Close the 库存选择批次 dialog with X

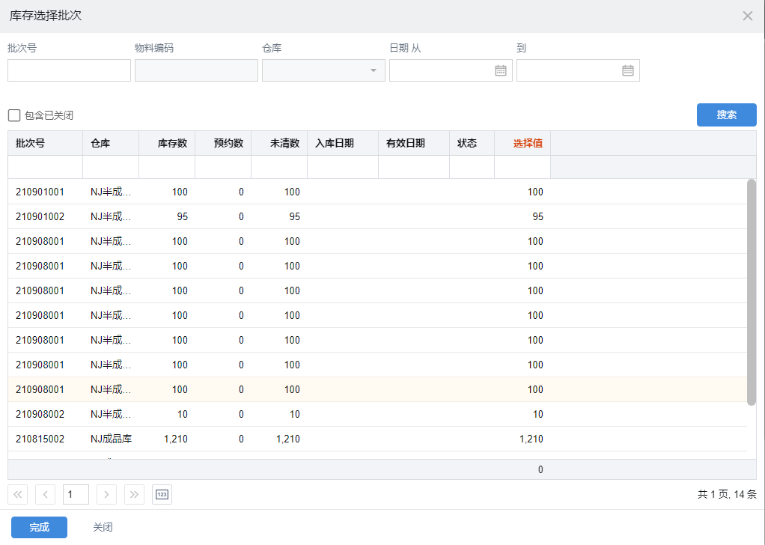(x=748, y=16)
